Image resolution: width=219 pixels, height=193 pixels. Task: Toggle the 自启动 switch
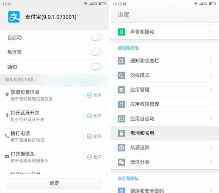(97, 38)
